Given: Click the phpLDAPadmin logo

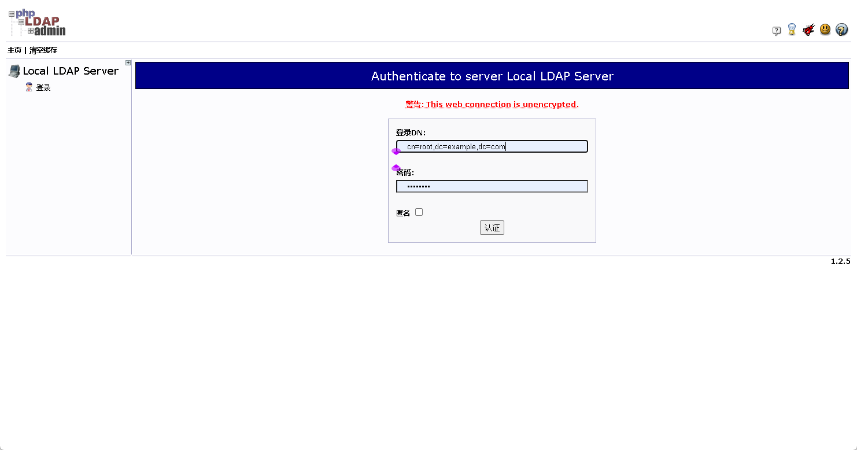Looking at the screenshot, I should tap(37, 22).
